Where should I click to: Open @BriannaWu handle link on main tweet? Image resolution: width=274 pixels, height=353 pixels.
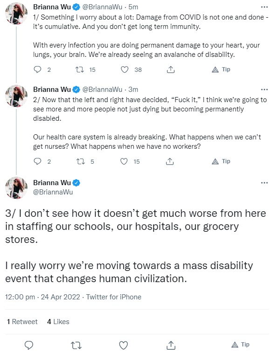coord(53,192)
